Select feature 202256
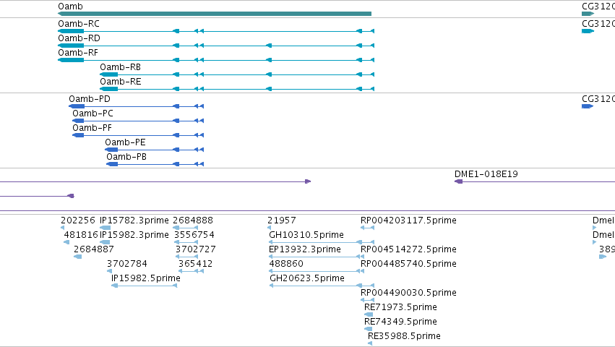The width and height of the screenshot is (615, 347). pyautogui.click(x=78, y=220)
